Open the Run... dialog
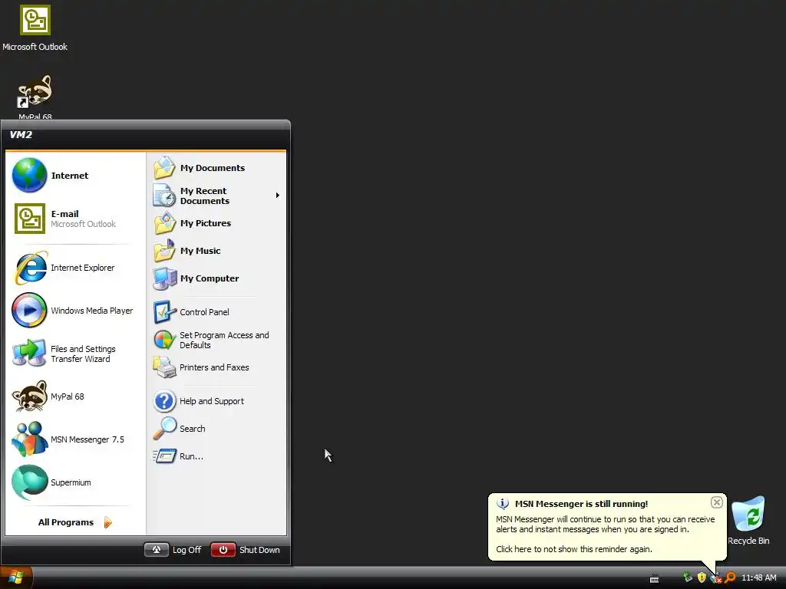 tap(216, 456)
